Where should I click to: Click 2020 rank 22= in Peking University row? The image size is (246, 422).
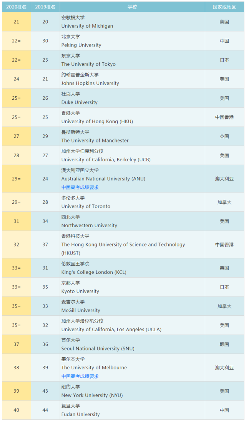click(17, 41)
